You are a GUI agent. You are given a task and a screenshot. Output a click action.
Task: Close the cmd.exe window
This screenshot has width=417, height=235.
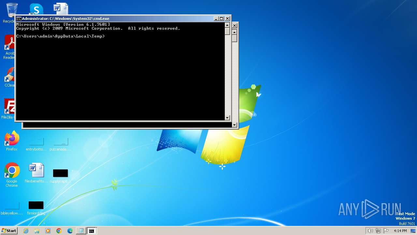pyautogui.click(x=227, y=19)
